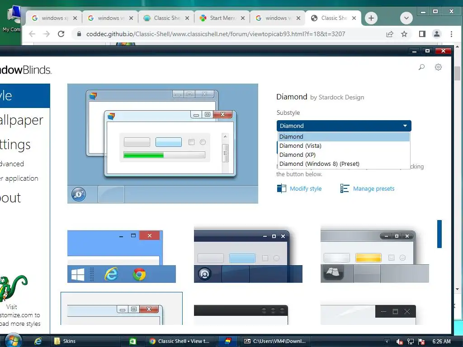Click the Manage presets list icon

pos(344,188)
